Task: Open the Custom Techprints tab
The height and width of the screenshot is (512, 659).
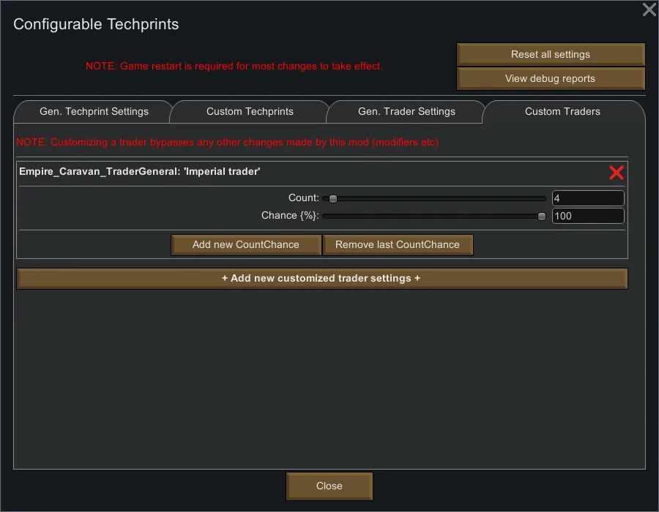Action: point(250,112)
